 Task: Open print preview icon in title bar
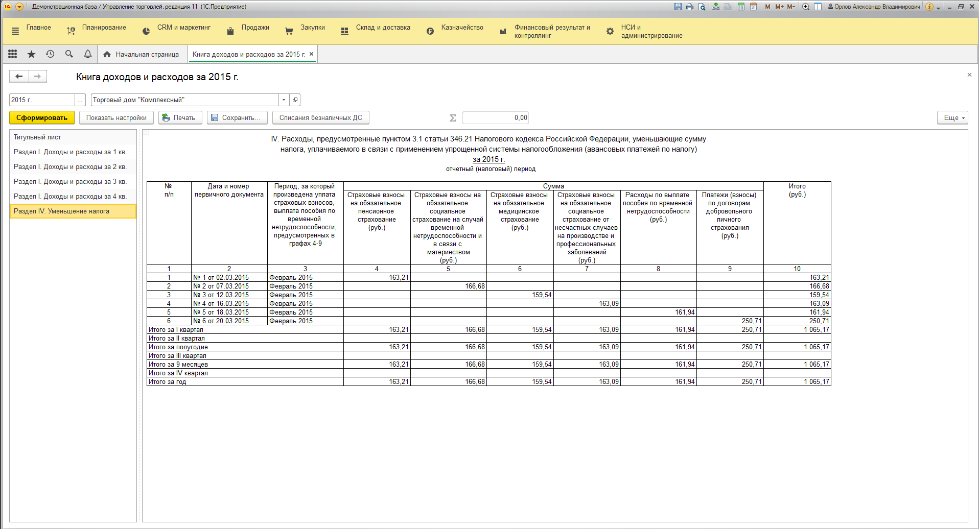(x=702, y=7)
